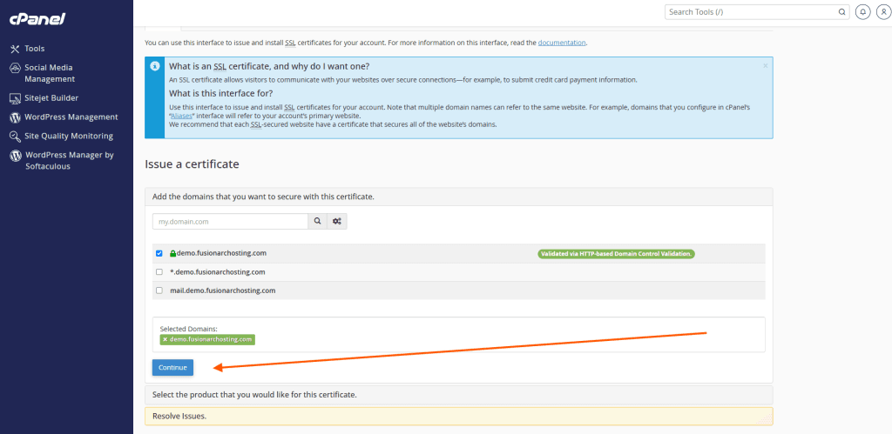Open the user account icon
Image resolution: width=892 pixels, height=434 pixels.
(x=882, y=11)
